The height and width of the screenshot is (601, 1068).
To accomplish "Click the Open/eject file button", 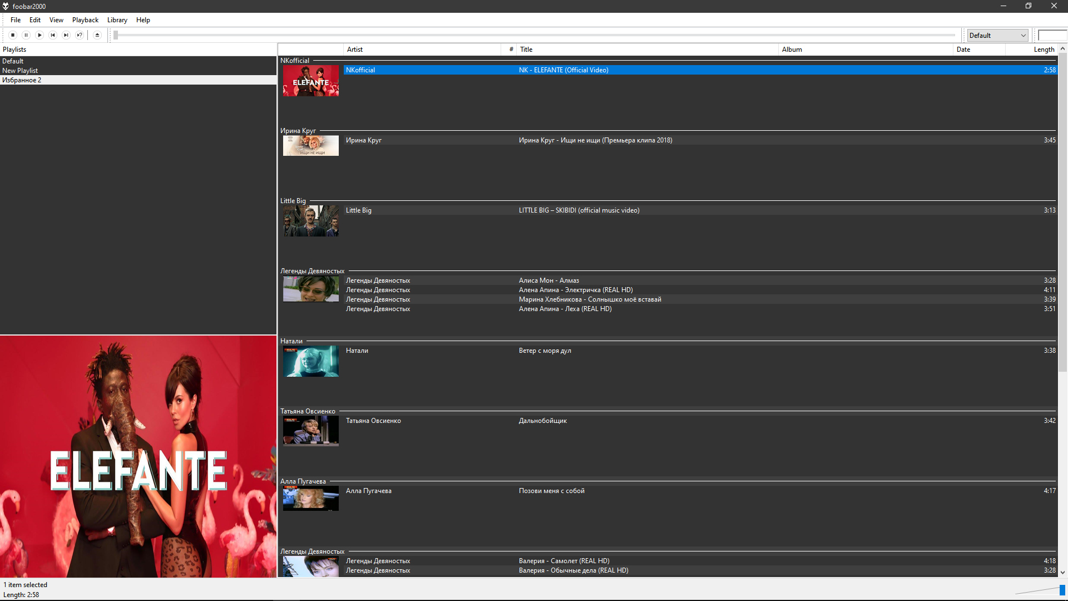I will tap(97, 35).
